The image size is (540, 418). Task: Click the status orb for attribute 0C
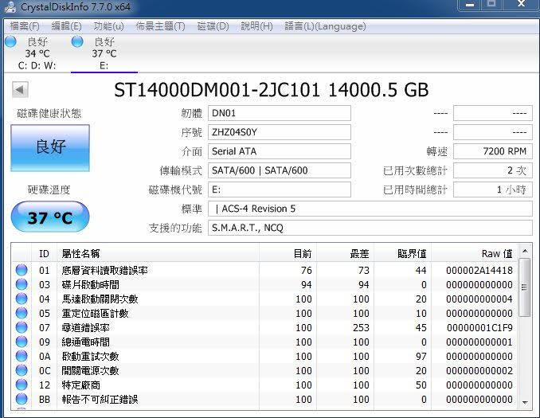pyautogui.click(x=22, y=371)
